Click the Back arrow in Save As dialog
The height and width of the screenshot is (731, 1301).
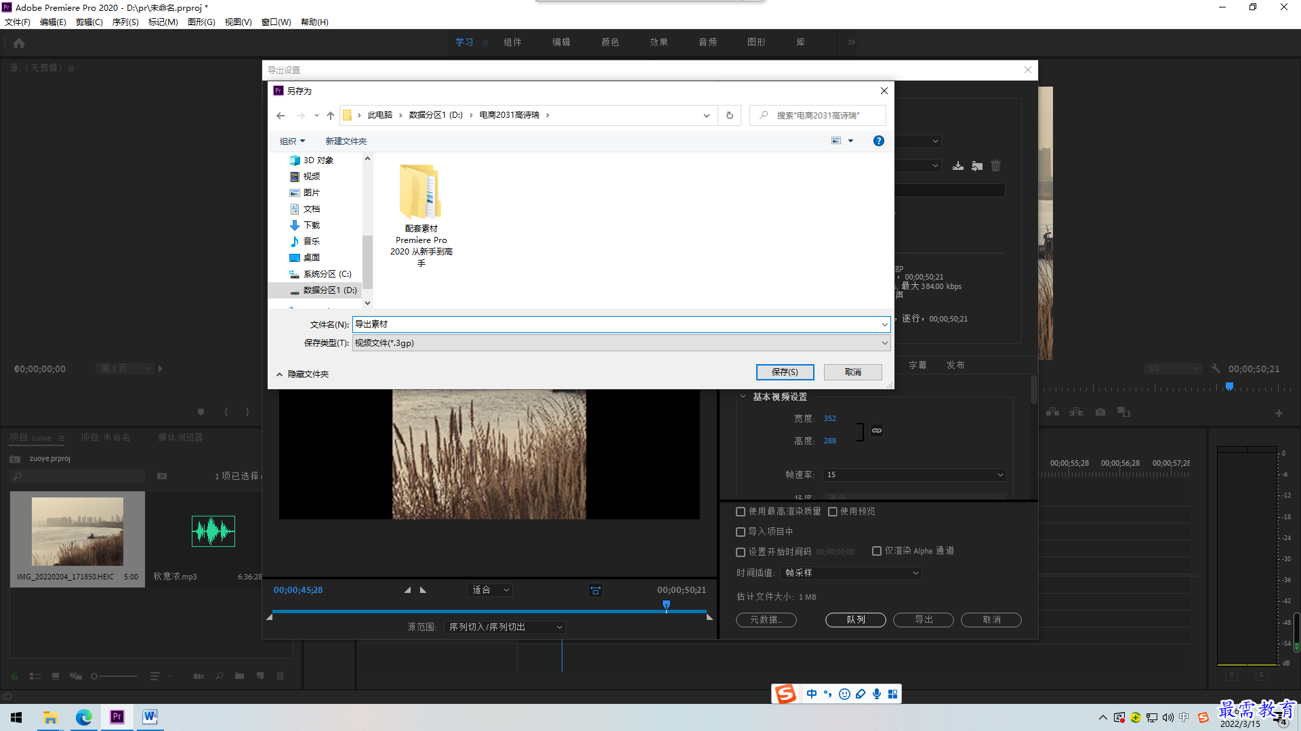pyautogui.click(x=281, y=116)
